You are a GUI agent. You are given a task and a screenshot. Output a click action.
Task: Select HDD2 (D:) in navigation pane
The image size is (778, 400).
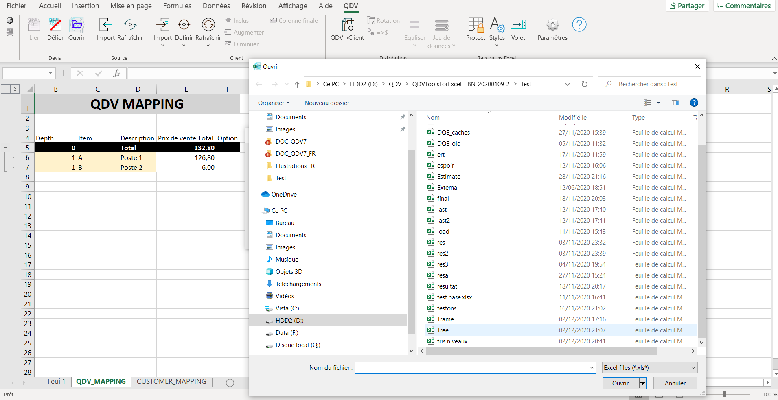point(328,321)
